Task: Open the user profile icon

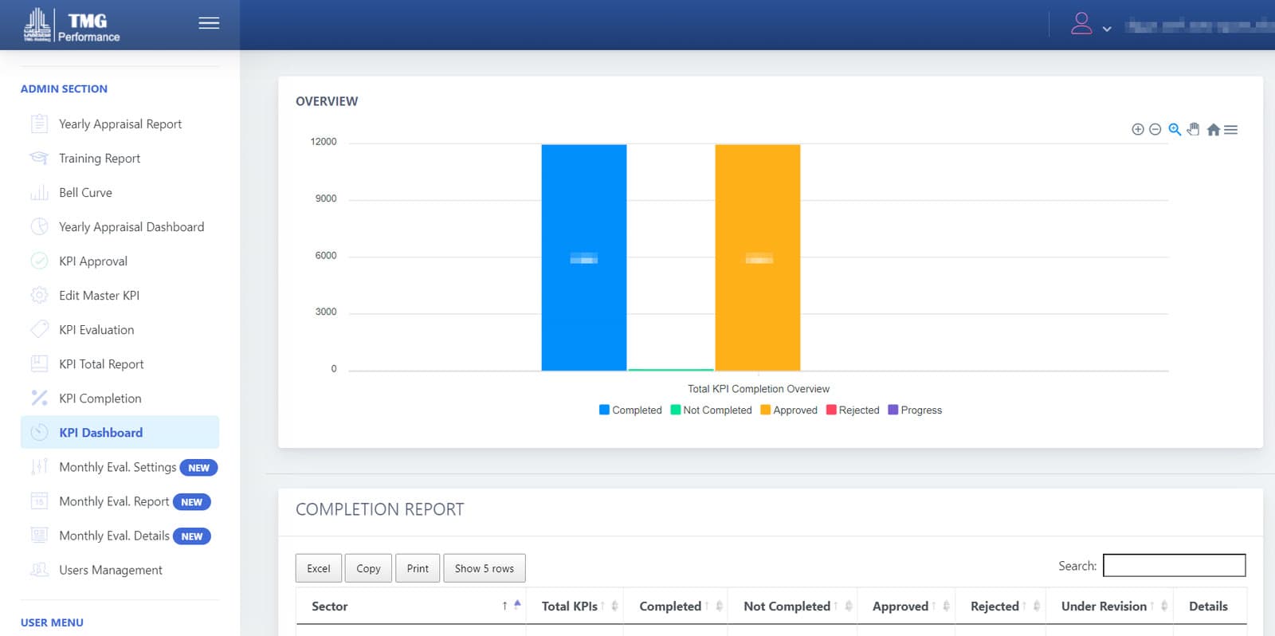Action: point(1081,23)
